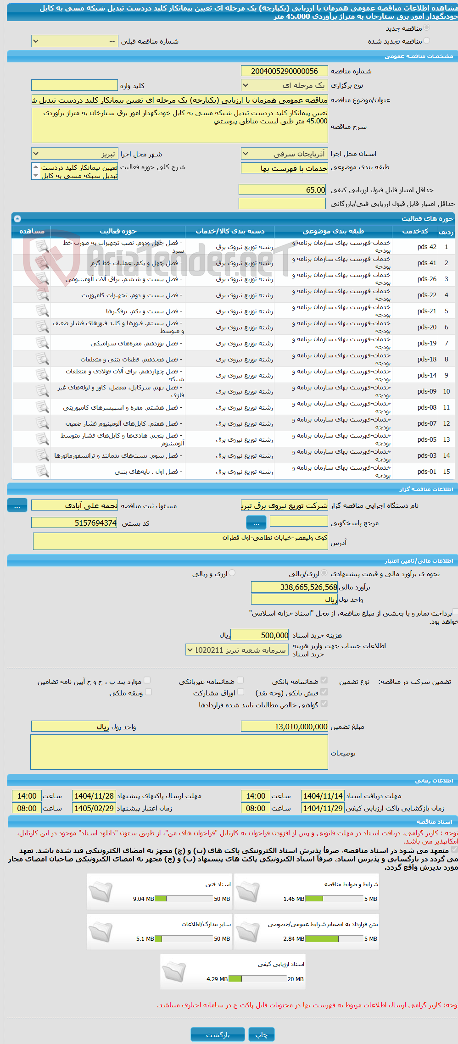Screen dimensions: 458x1044
Task: Select مناقصه تجدید شده radio button
Action: tap(427, 41)
